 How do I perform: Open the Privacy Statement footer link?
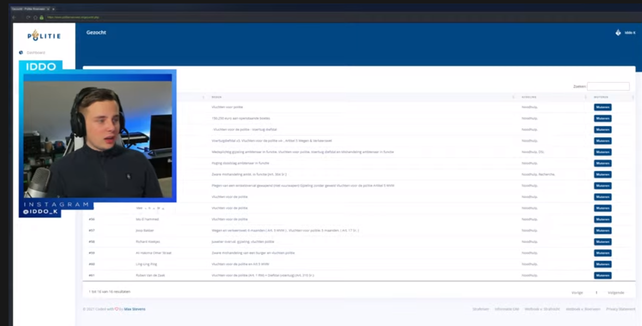coord(620,309)
